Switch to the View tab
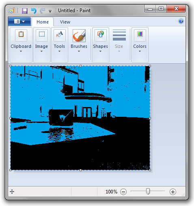This screenshot has height=206, width=194. pos(65,22)
